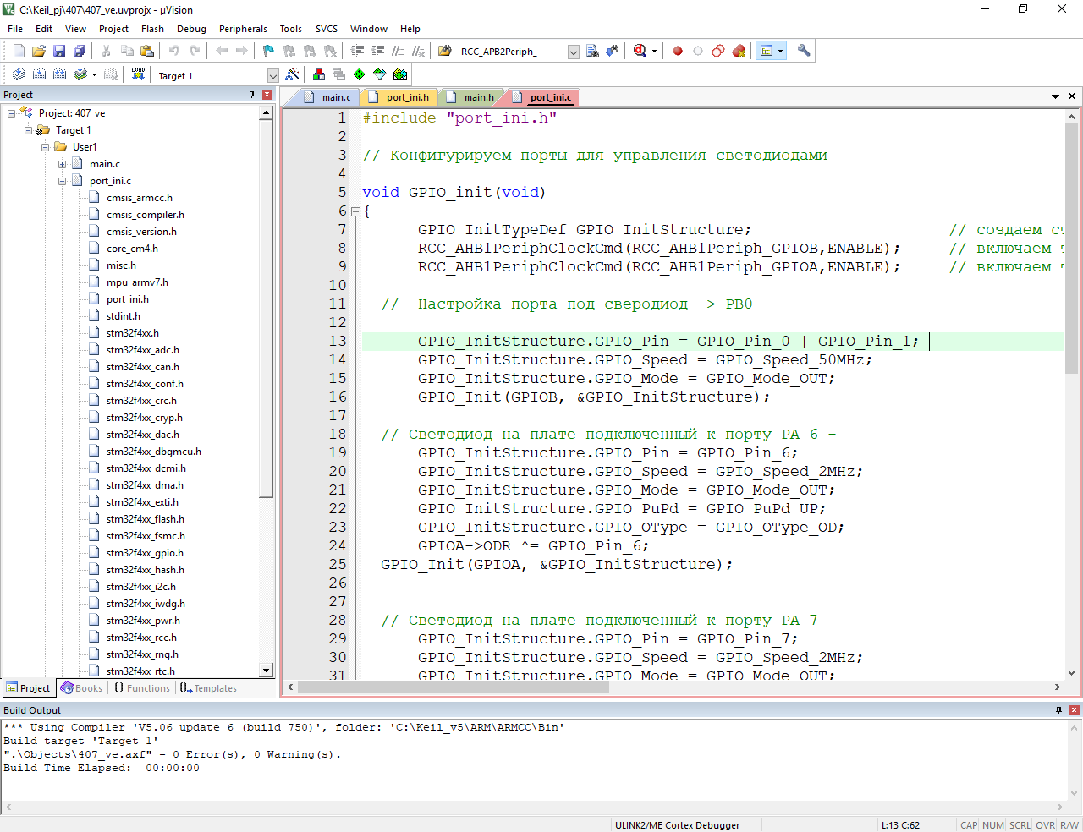
Task: Click the Open file folder icon
Action: point(39,51)
